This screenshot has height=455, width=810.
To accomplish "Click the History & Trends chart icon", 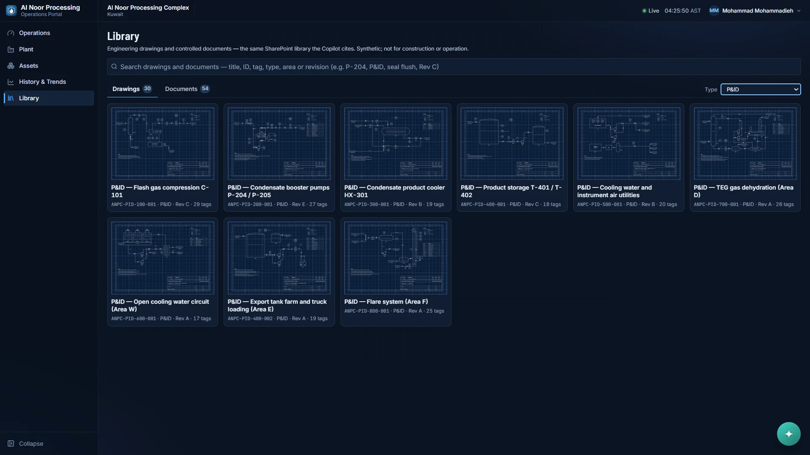I will point(11,82).
